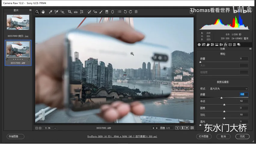Open the Basic panel tab
Viewport: 256px width, 144px height.
(x=199, y=44)
